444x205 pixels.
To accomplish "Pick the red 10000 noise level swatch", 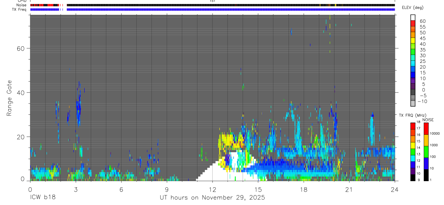I will click(x=426, y=129).
